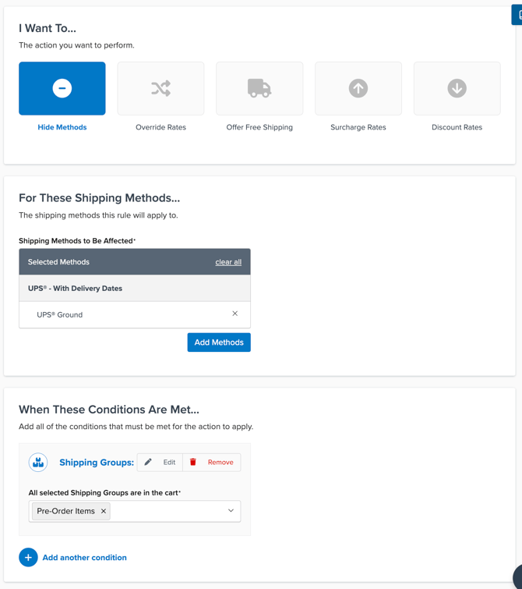Click the Add another condition link
Image resolution: width=522 pixels, height=589 pixels.
click(x=84, y=558)
